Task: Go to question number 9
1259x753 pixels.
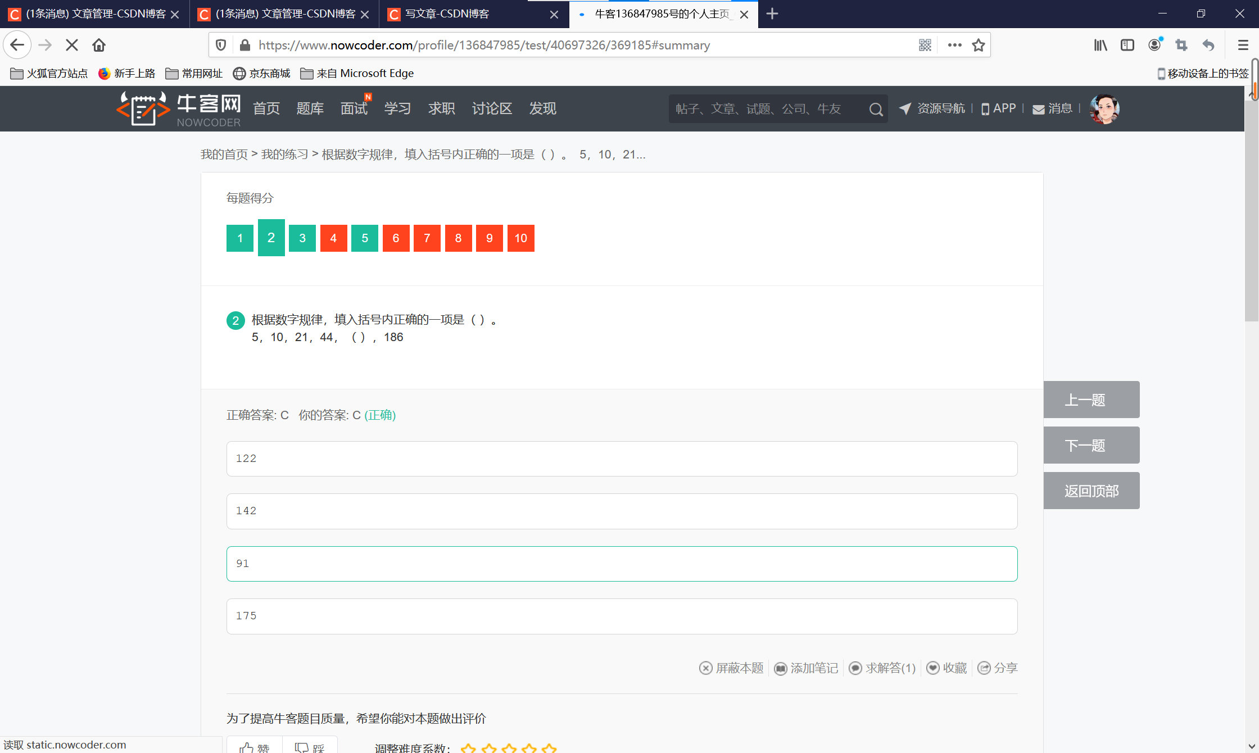Action: (x=490, y=238)
